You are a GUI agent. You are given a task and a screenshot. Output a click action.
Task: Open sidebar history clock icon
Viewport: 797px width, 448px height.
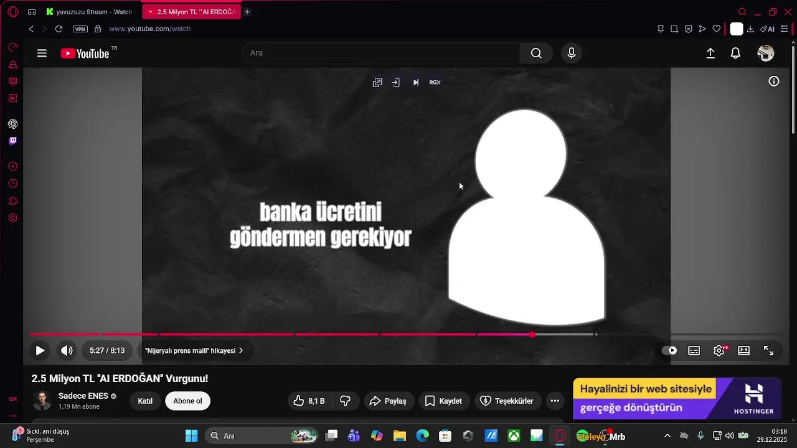12,184
